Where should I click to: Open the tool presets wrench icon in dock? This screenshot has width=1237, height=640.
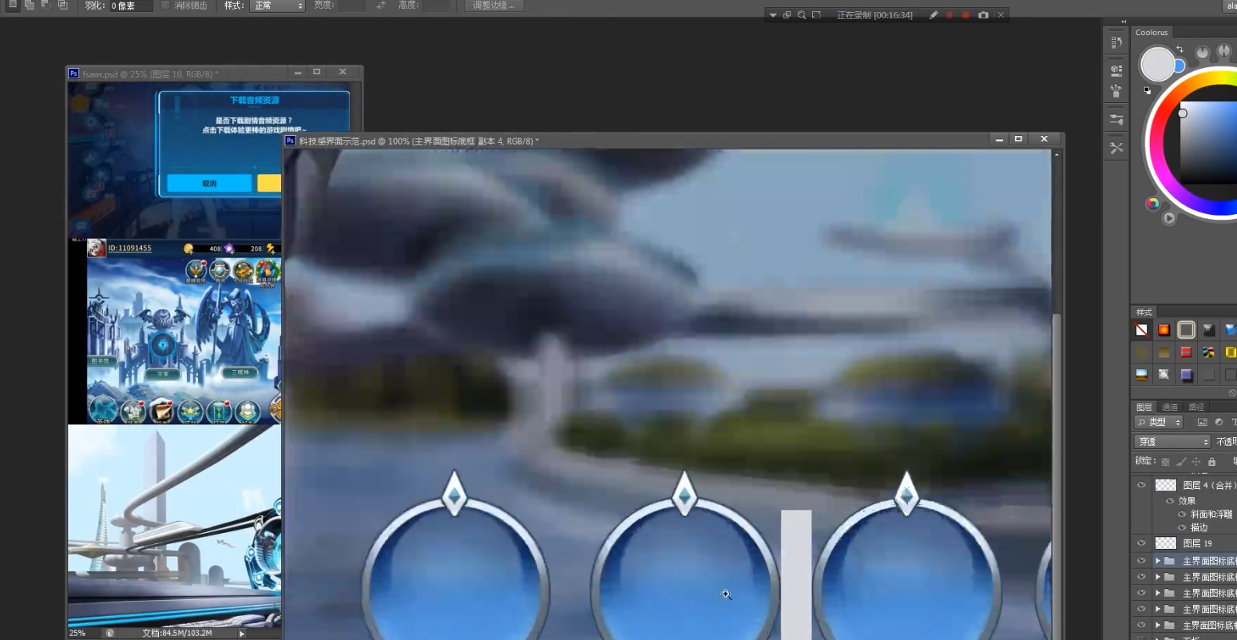[x=1116, y=148]
